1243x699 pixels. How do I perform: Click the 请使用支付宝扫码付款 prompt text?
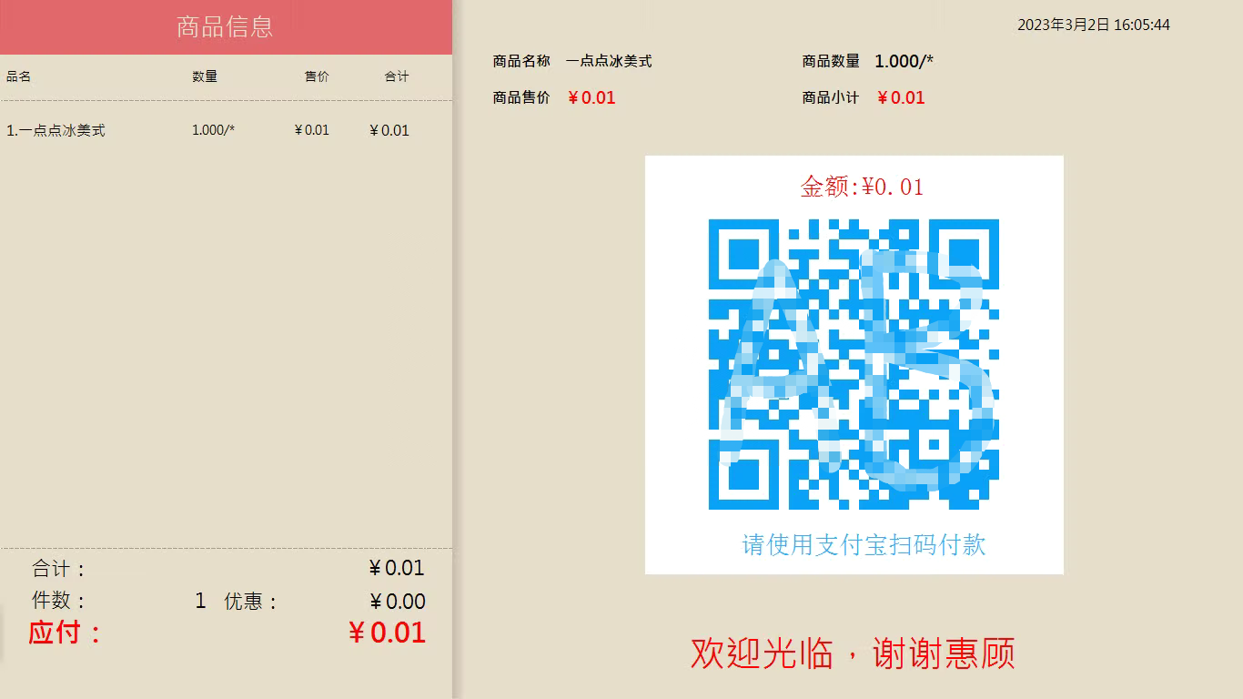pos(864,545)
